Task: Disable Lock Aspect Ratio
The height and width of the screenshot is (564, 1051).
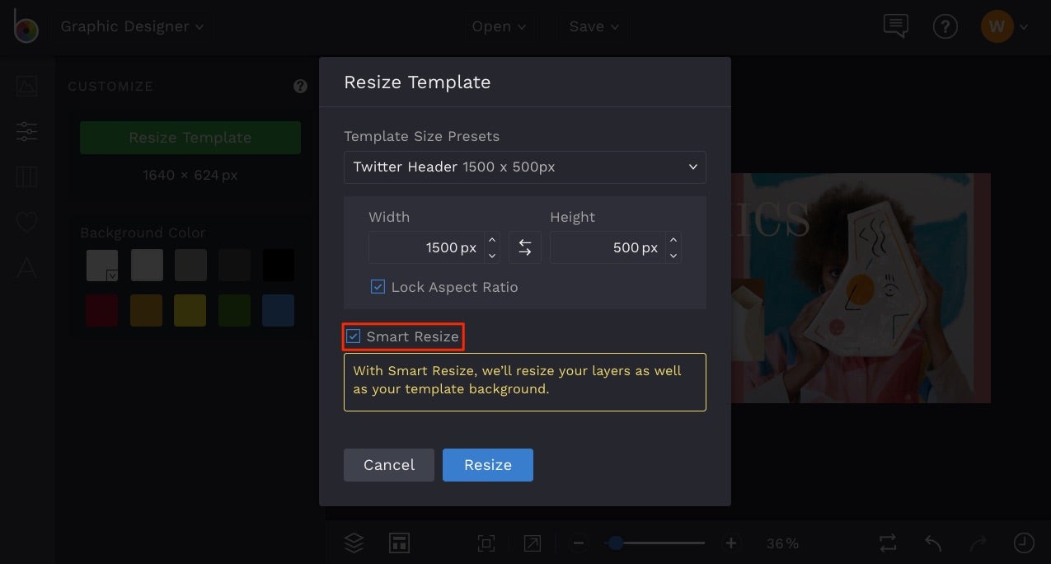Action: pyautogui.click(x=378, y=286)
